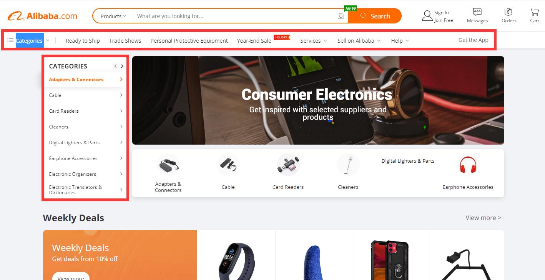The height and width of the screenshot is (280, 545).
Task: Open the Orders icon
Action: point(509,12)
